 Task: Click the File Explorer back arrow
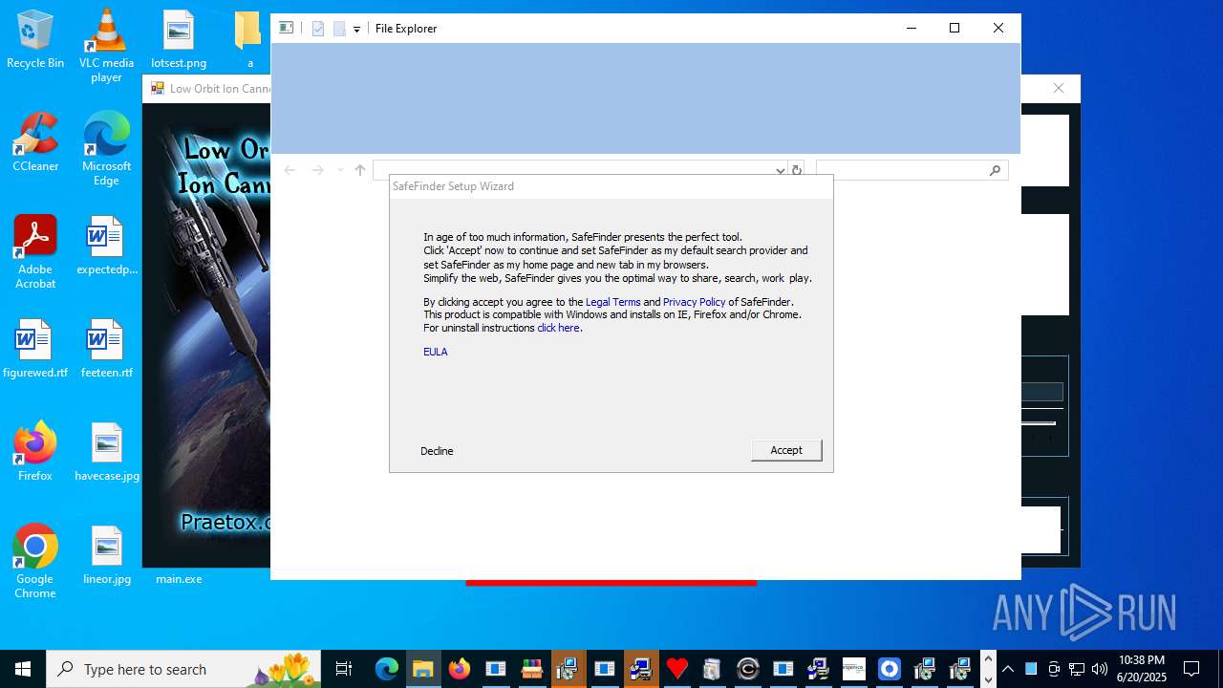point(290,170)
